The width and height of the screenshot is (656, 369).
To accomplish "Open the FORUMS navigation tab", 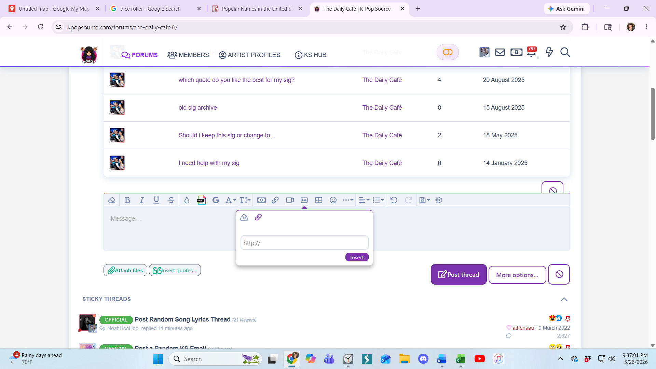I will (140, 55).
